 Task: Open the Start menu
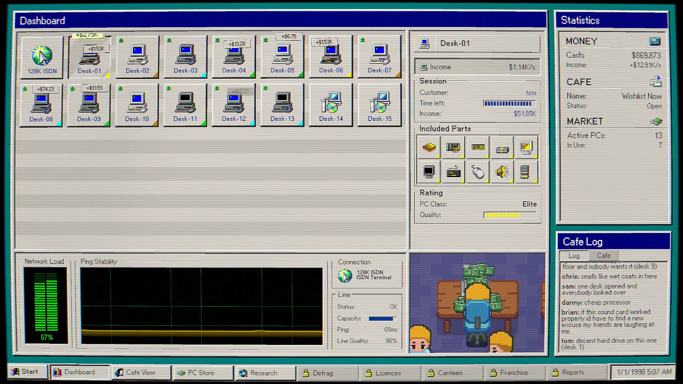27,372
